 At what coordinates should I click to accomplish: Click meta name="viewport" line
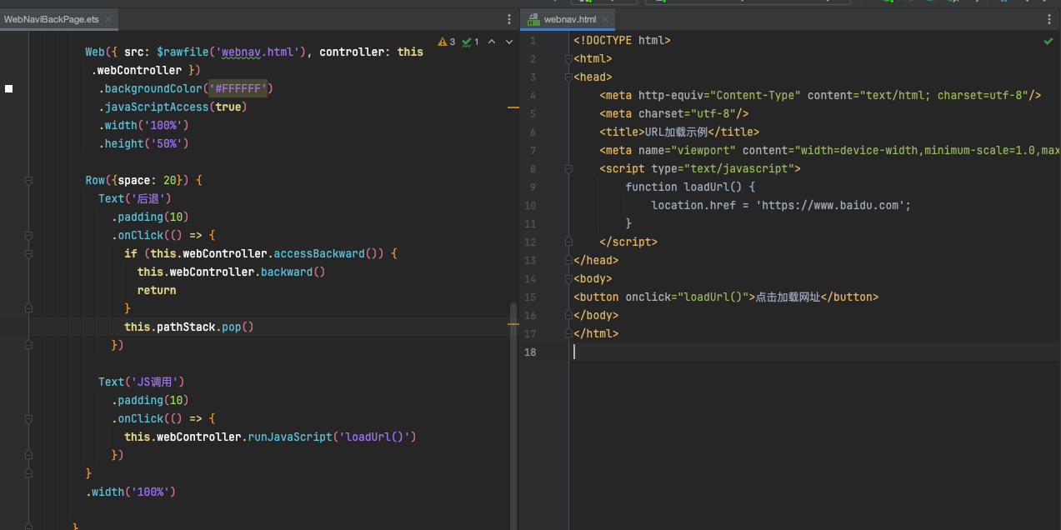tap(829, 150)
